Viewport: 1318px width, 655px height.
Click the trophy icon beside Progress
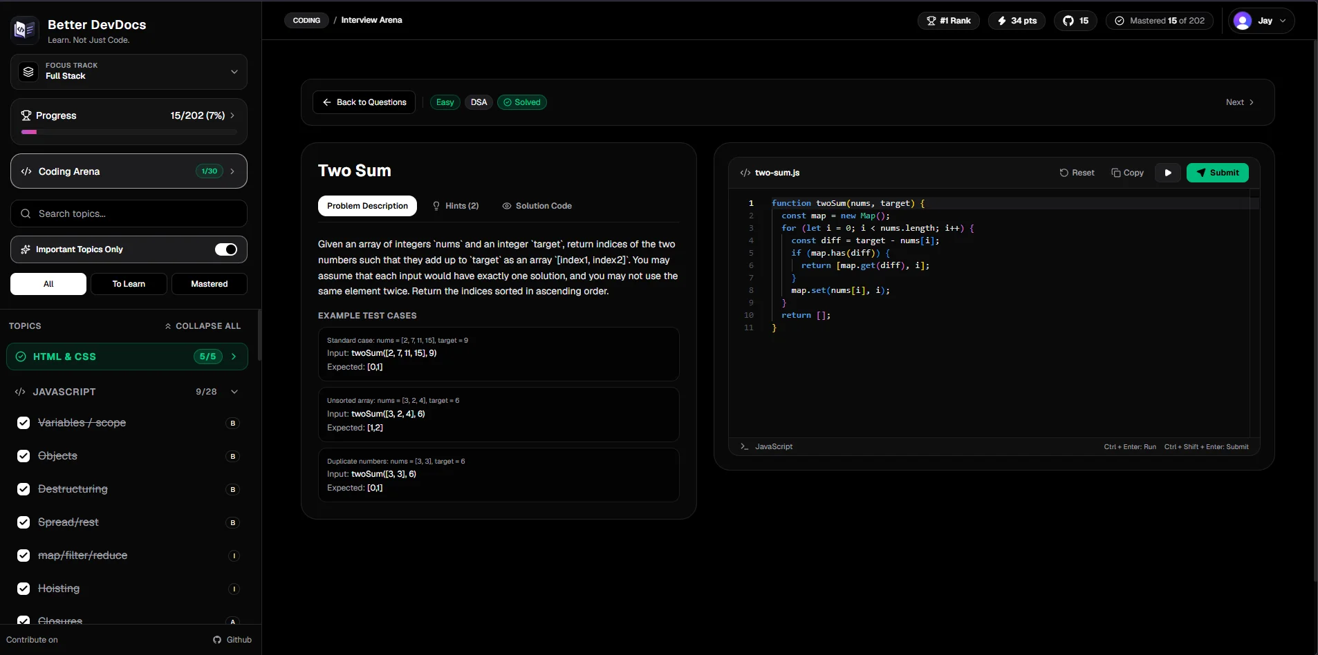click(x=26, y=115)
